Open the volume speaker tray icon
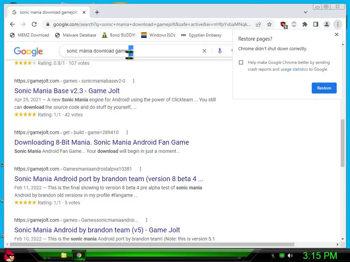This screenshot has height=262, width=350. (x=290, y=256)
